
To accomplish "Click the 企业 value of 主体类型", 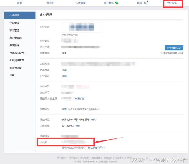I will click(x=64, y=53).
